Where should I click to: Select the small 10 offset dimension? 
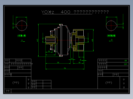coord(80,60)
